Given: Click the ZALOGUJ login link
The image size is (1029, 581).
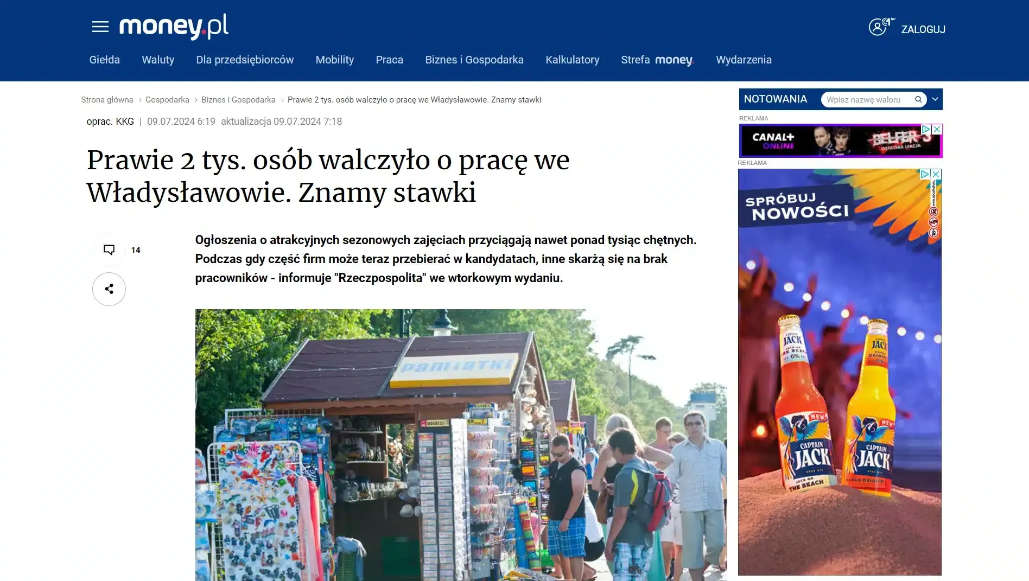Looking at the screenshot, I should pyautogui.click(x=923, y=29).
